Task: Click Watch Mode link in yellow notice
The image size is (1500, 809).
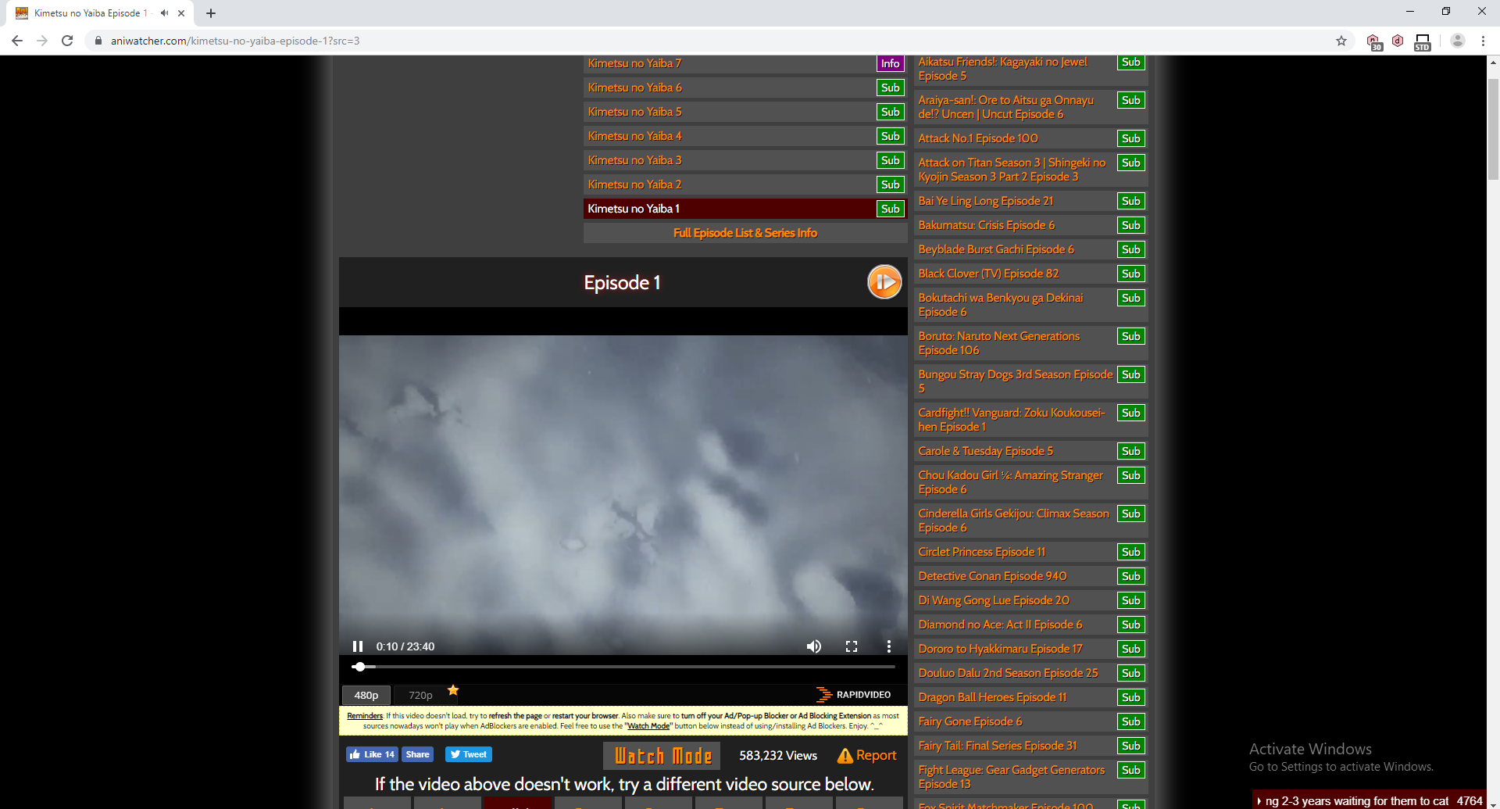Action: click(648, 726)
